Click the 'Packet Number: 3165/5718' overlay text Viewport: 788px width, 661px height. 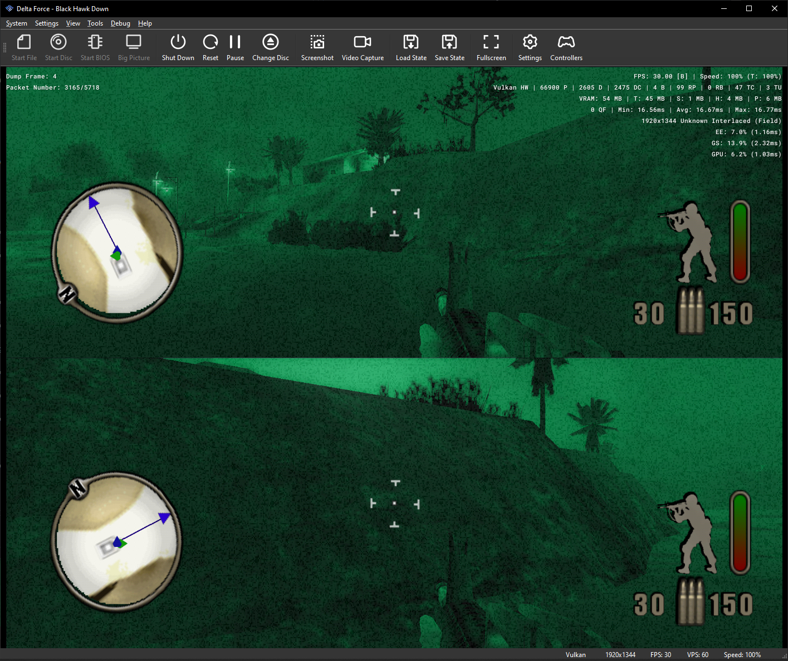pos(53,87)
